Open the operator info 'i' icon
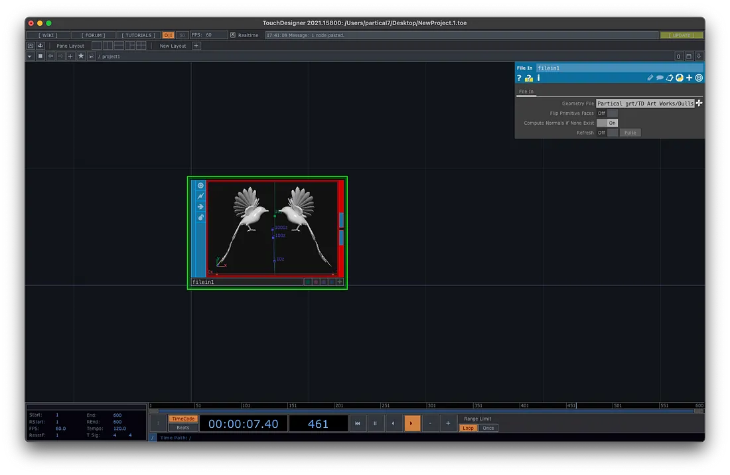730x475 pixels. click(538, 78)
